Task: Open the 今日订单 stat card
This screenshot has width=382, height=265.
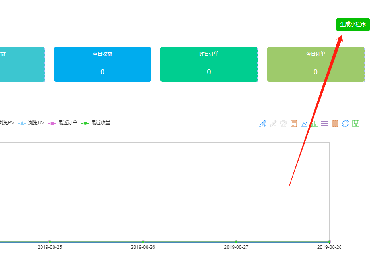Action: click(315, 64)
